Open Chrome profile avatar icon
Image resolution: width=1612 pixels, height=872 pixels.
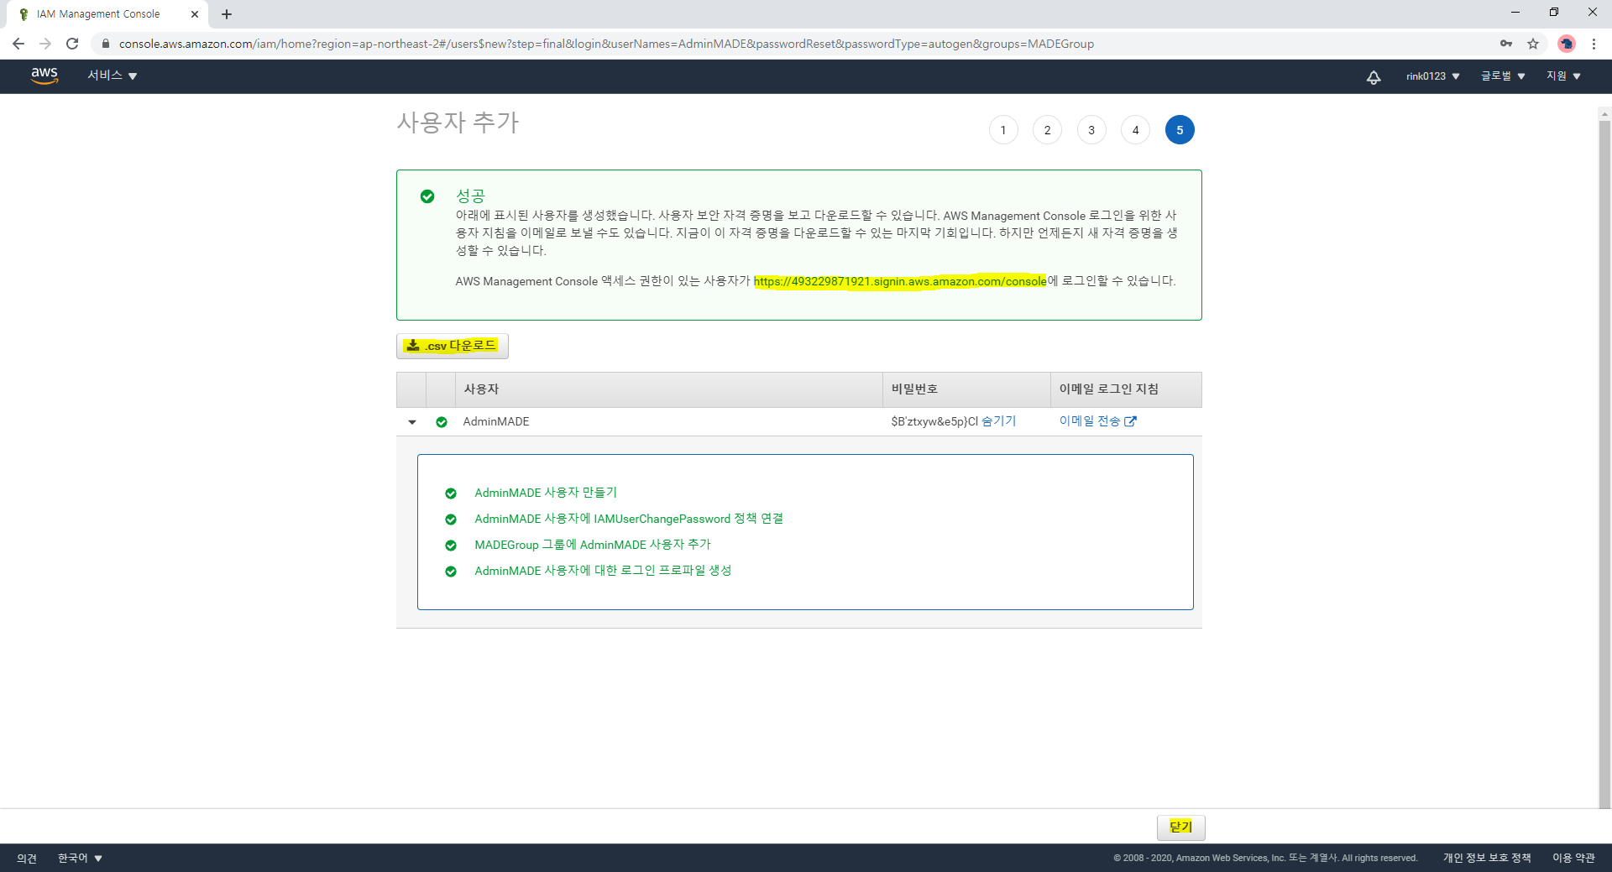tap(1566, 44)
